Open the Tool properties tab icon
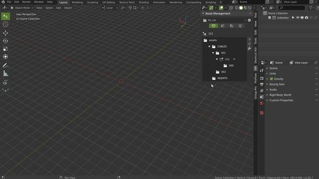The width and height of the screenshot is (319, 179). pyautogui.click(x=262, y=71)
